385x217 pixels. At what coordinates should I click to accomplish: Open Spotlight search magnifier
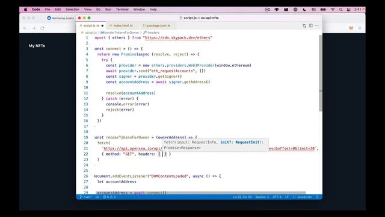(x=341, y=10)
